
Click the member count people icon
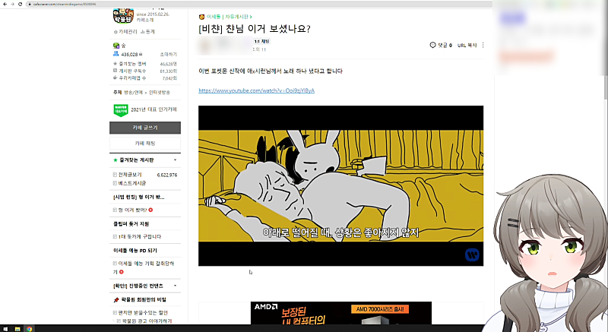point(116,54)
